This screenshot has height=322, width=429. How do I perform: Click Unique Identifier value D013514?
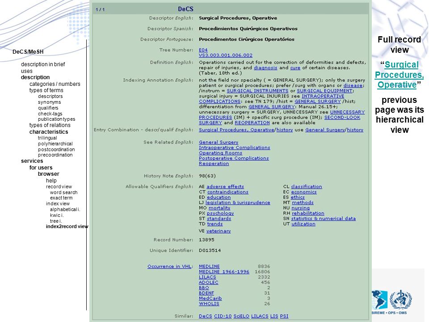point(210,250)
